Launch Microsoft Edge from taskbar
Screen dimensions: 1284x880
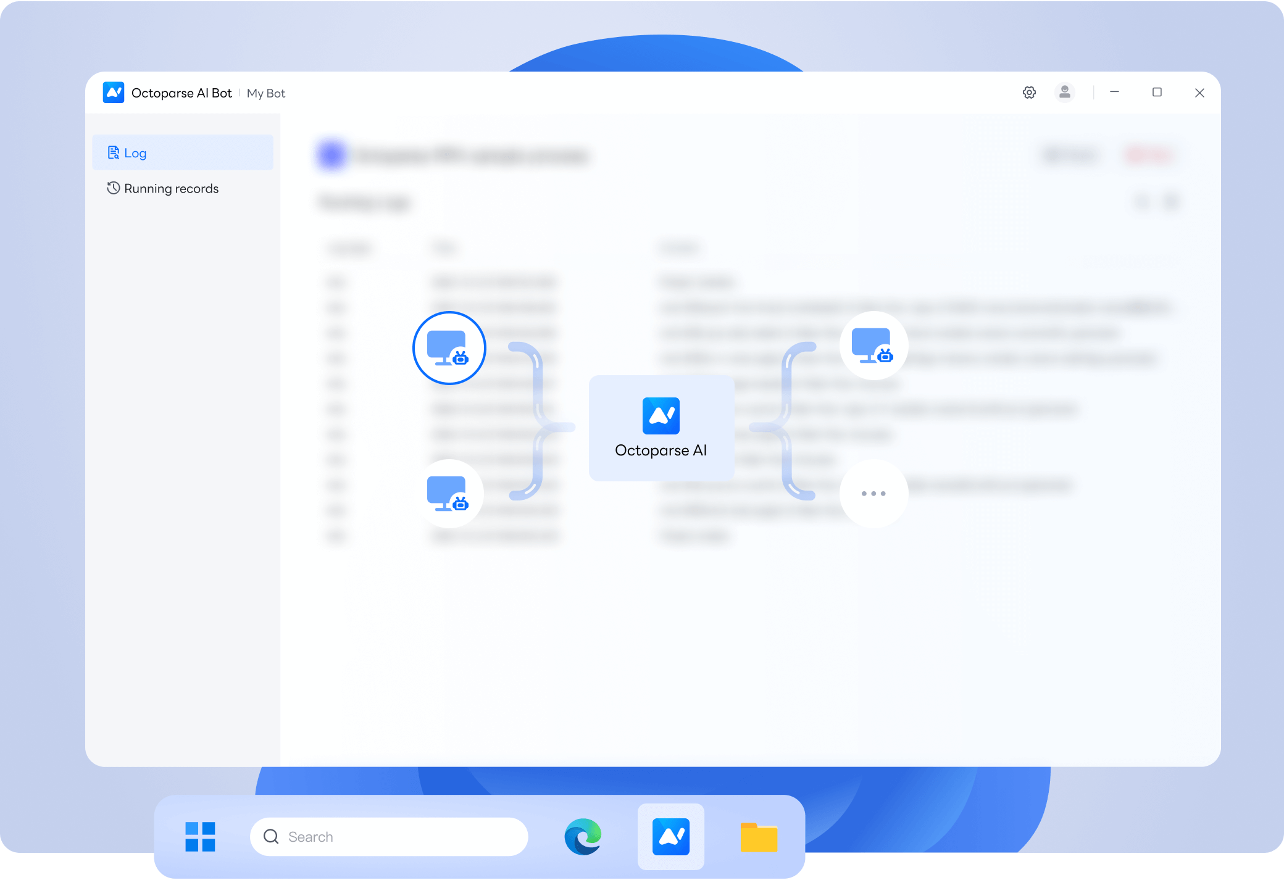583,837
